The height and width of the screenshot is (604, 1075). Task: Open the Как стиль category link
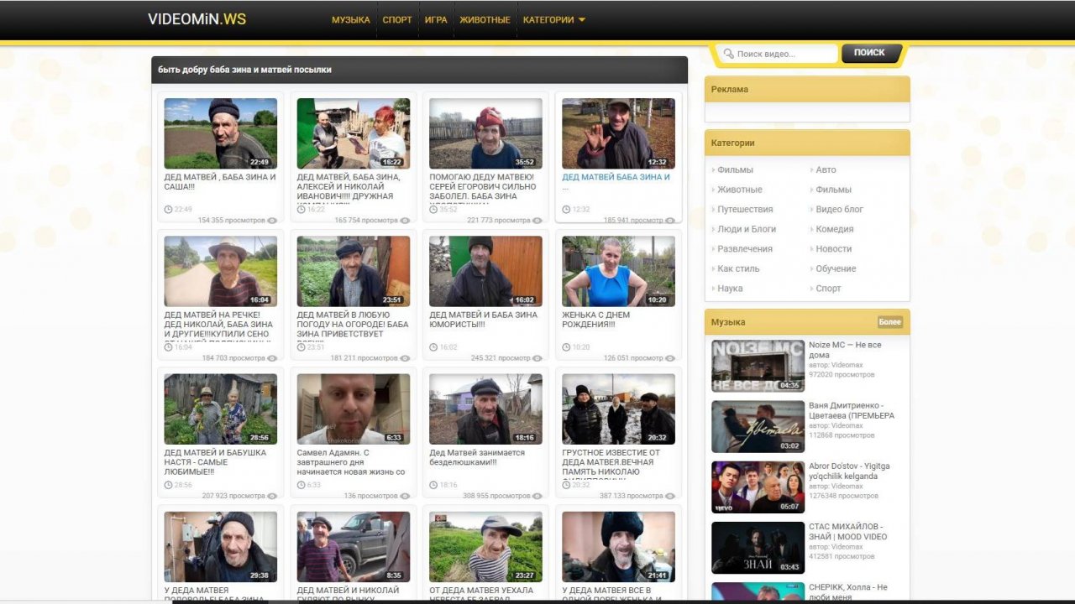pos(738,269)
